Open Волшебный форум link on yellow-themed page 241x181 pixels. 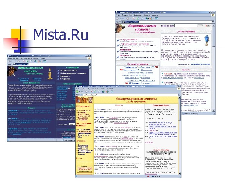161,105
